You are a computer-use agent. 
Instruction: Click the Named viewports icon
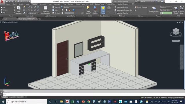tap(53, 7)
